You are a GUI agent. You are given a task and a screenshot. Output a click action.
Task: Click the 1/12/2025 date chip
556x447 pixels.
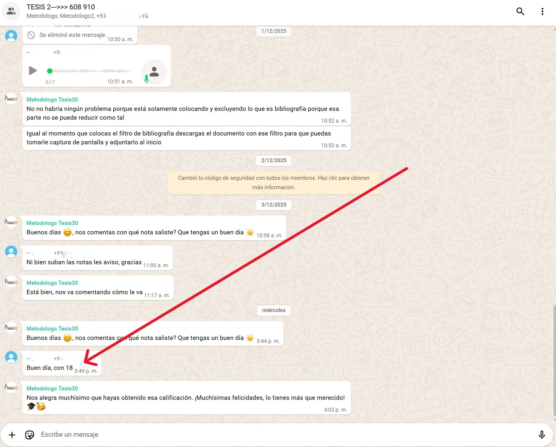[274, 31]
